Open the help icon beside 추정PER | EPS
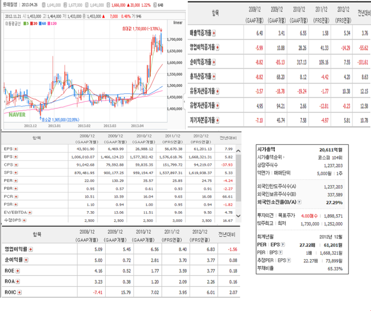The width and height of the screenshot is (371, 311). [x=289, y=260]
